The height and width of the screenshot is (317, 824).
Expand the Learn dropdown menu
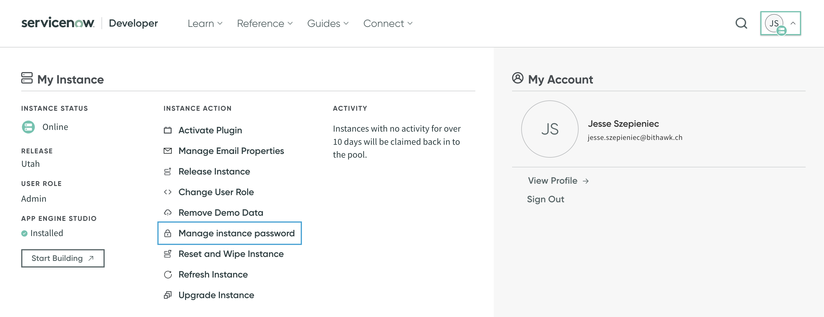(205, 24)
